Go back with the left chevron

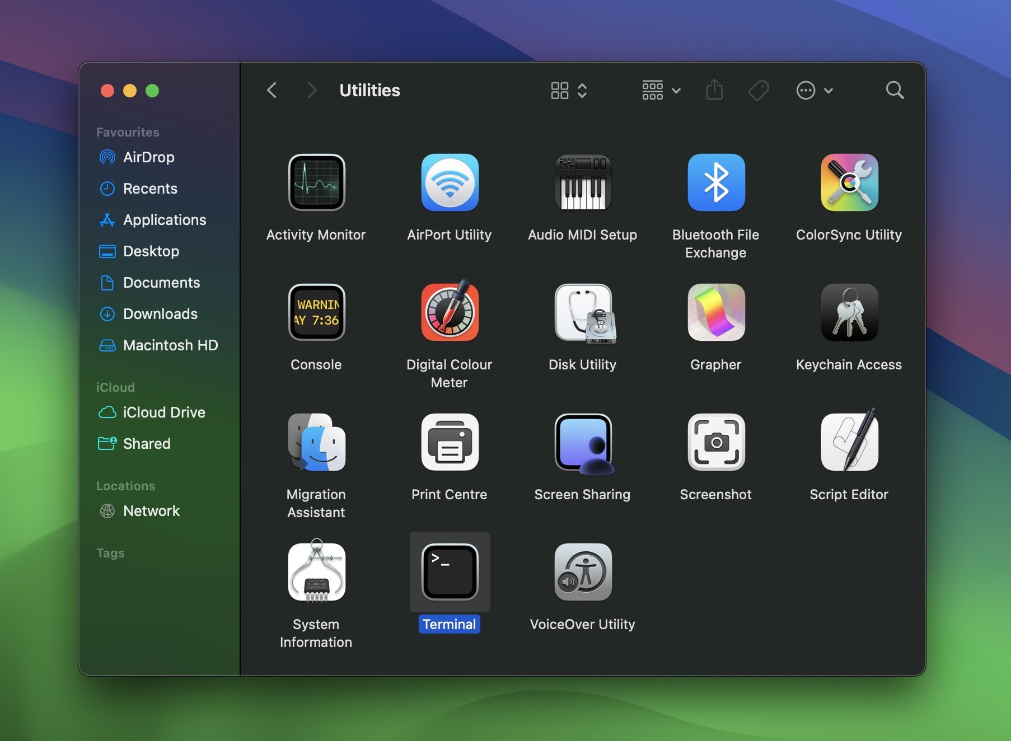272,90
